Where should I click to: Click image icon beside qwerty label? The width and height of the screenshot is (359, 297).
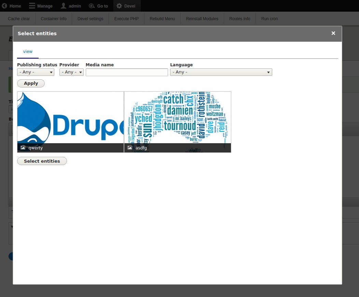pyautogui.click(x=23, y=148)
